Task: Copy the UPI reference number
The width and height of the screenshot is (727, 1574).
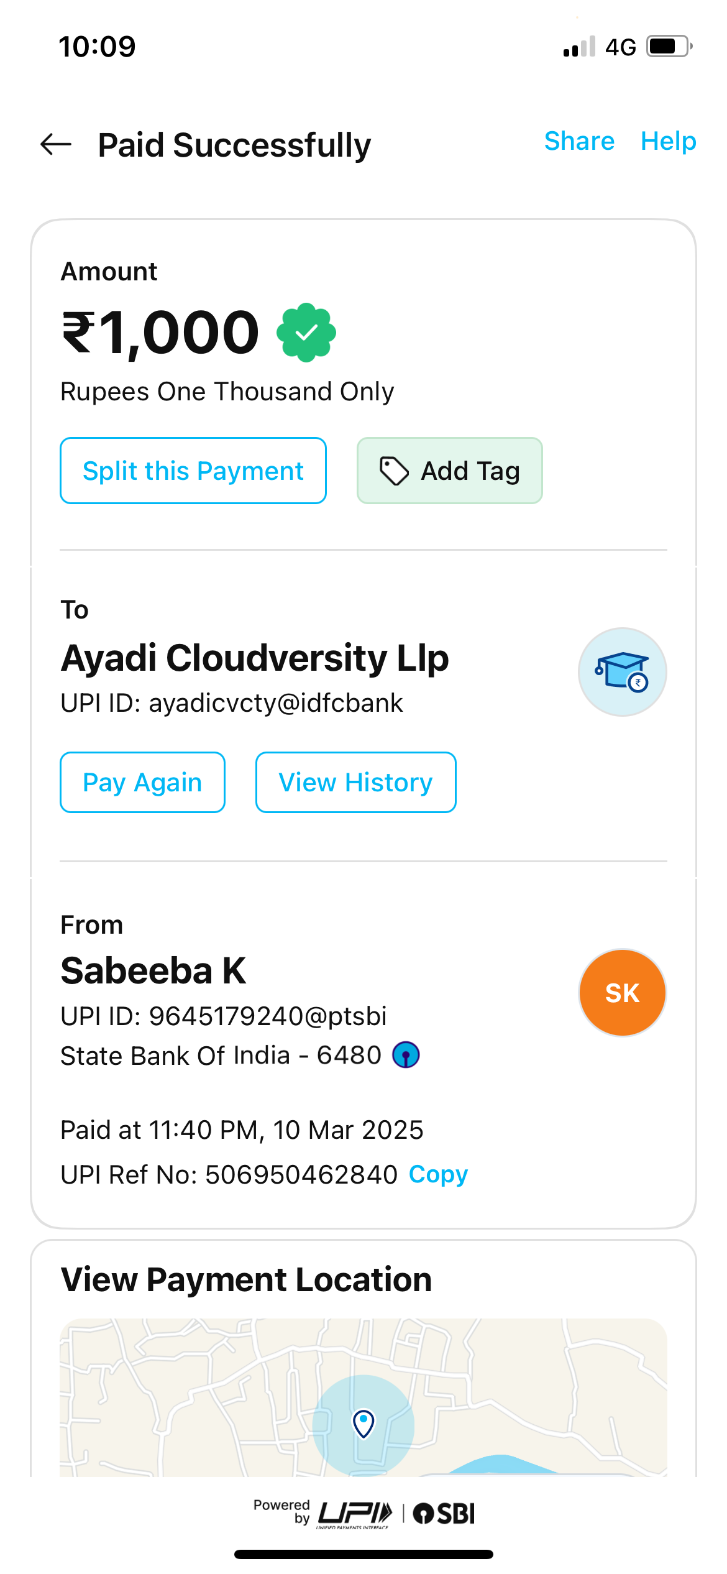Action: [438, 1174]
